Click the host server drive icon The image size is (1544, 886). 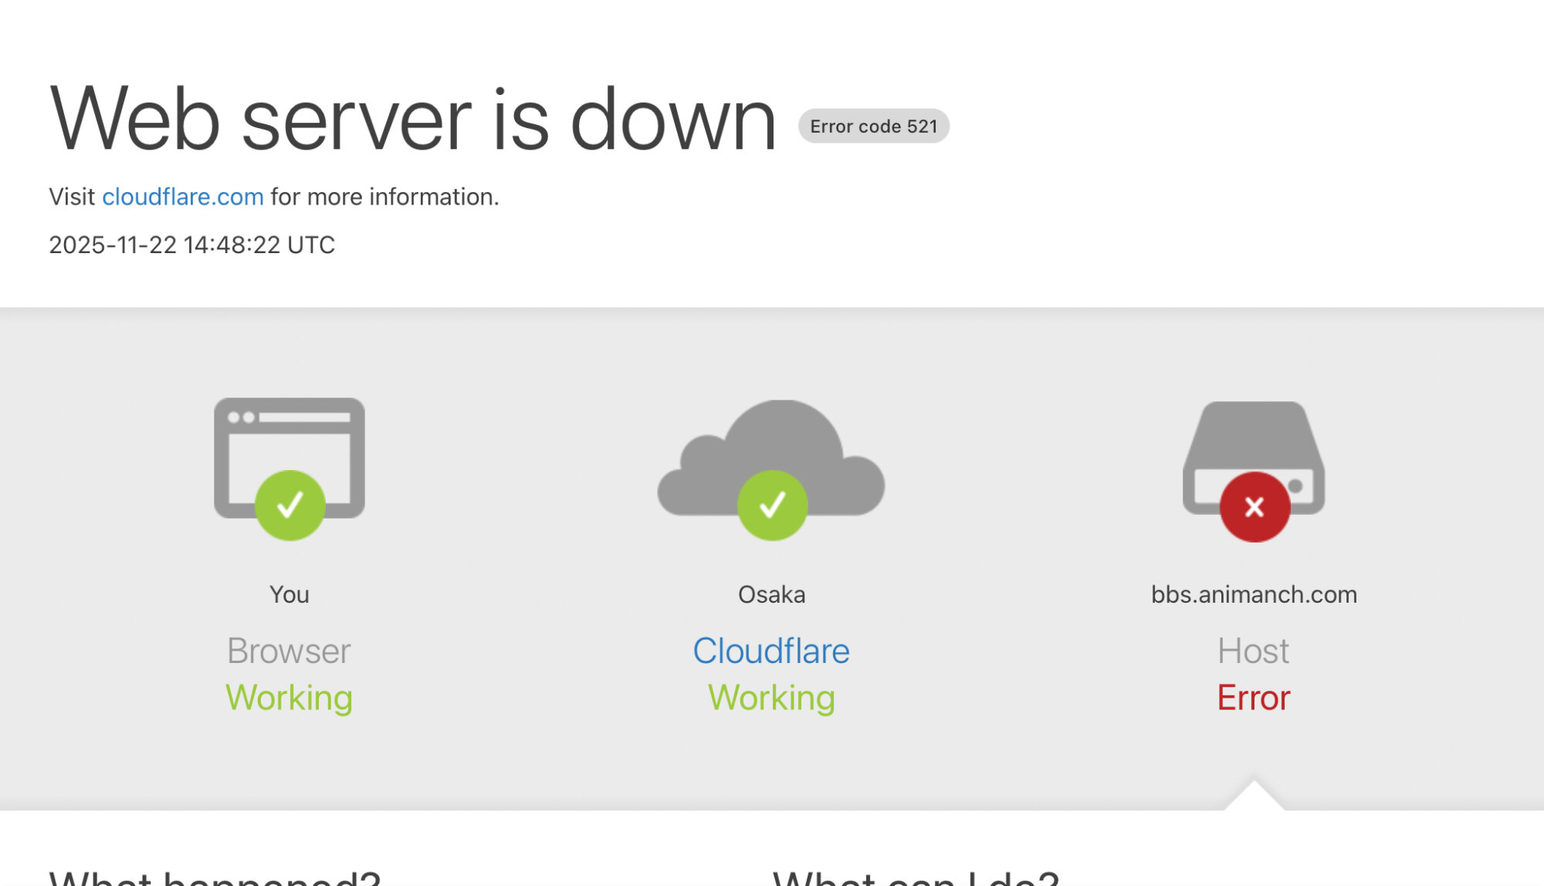pos(1253,440)
